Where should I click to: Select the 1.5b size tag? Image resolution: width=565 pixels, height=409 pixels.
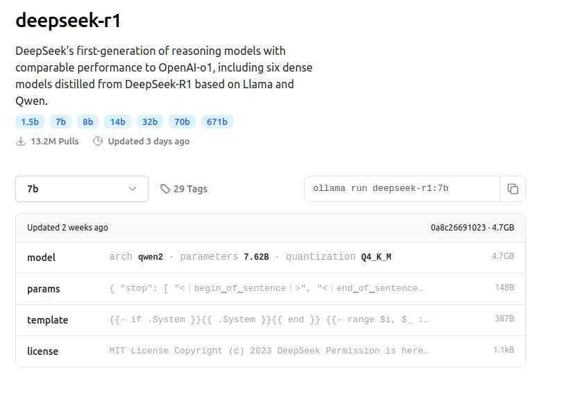pos(30,122)
